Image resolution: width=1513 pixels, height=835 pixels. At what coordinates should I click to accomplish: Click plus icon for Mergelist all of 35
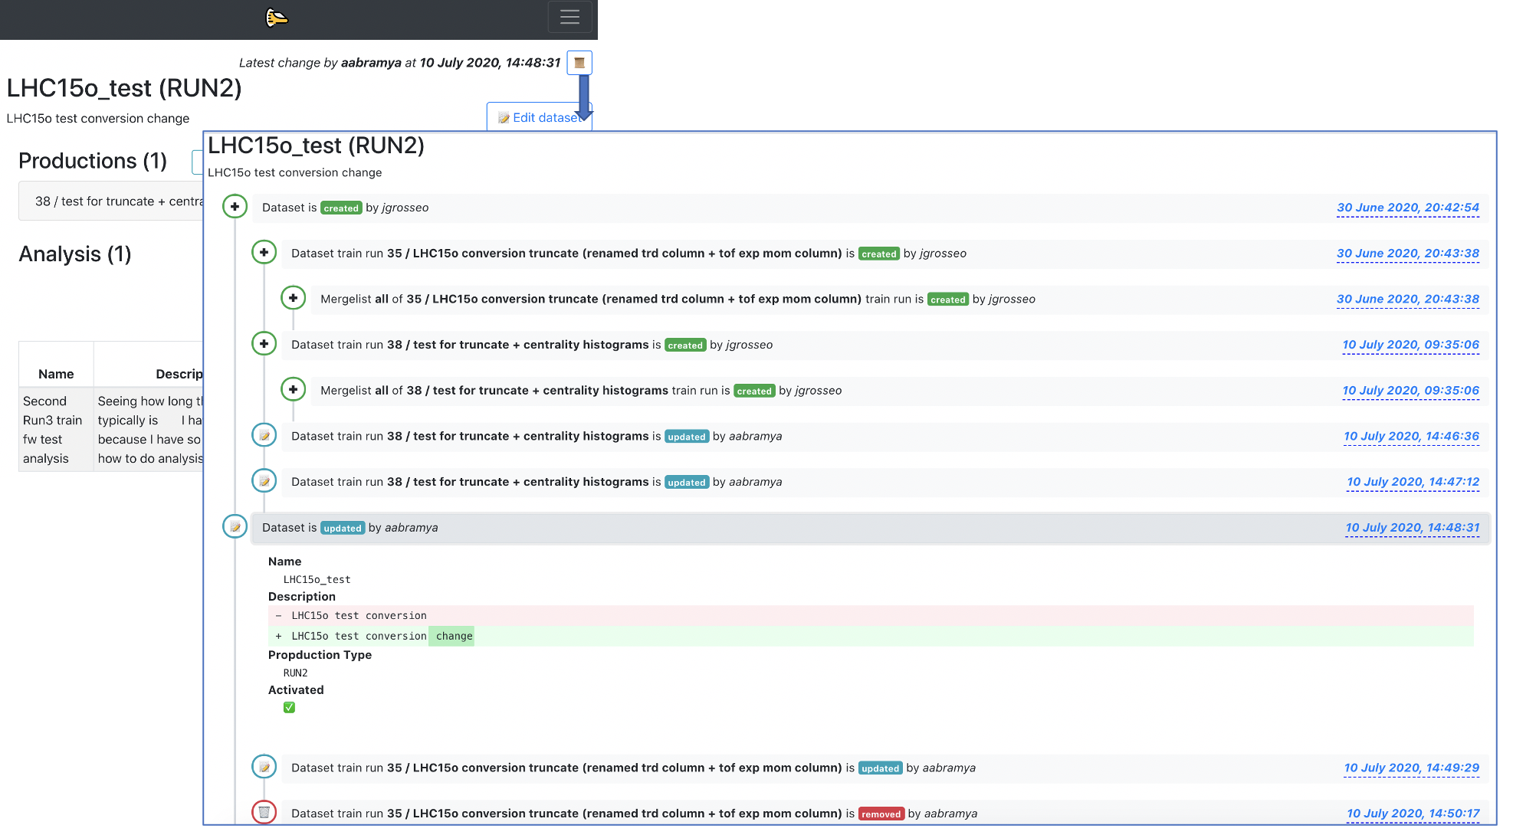[x=293, y=298]
